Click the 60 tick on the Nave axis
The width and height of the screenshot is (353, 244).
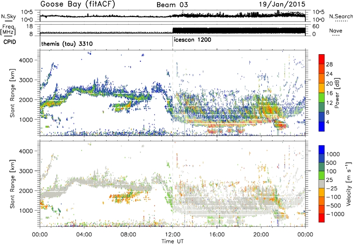[x=316, y=26]
